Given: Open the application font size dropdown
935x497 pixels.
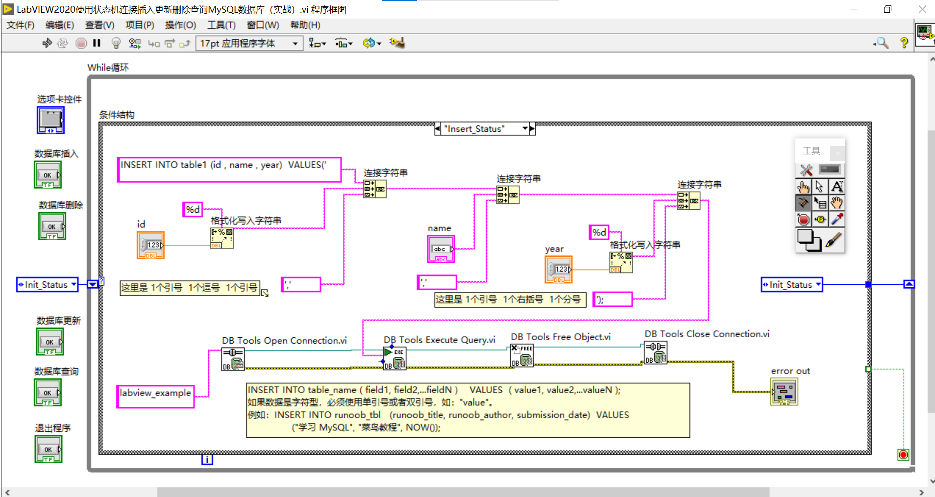Looking at the screenshot, I should 294,43.
